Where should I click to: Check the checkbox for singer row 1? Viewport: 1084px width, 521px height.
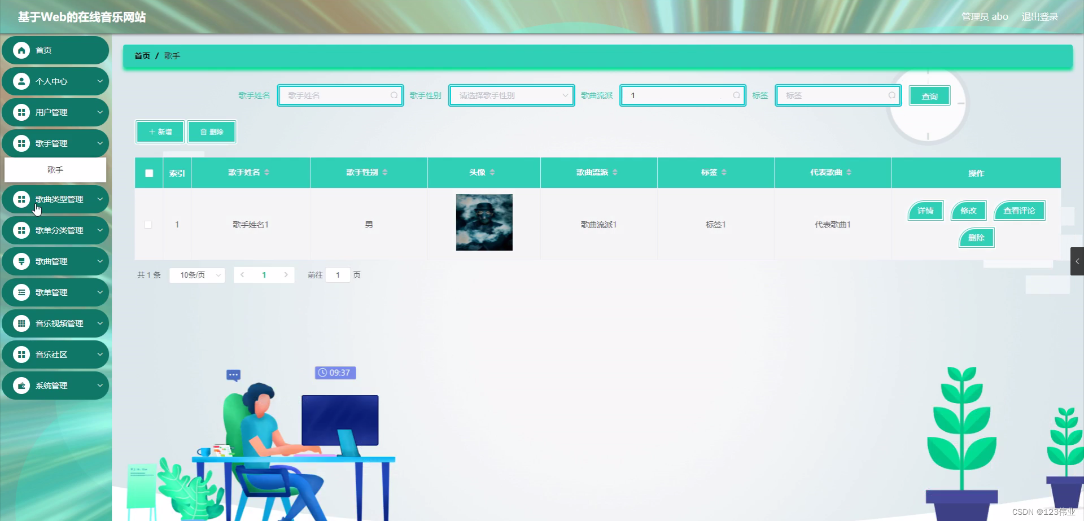click(148, 224)
